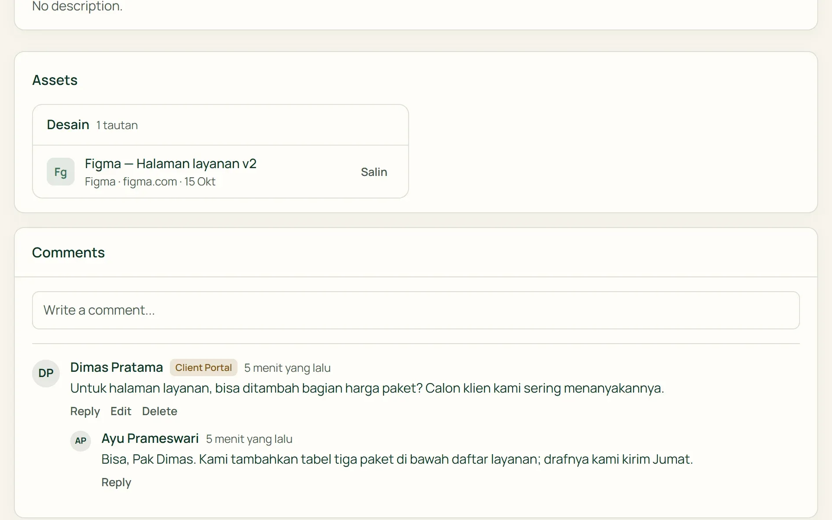
Task: Click the Figma · figma.com · 15 Okt metadata
Action: click(150, 182)
